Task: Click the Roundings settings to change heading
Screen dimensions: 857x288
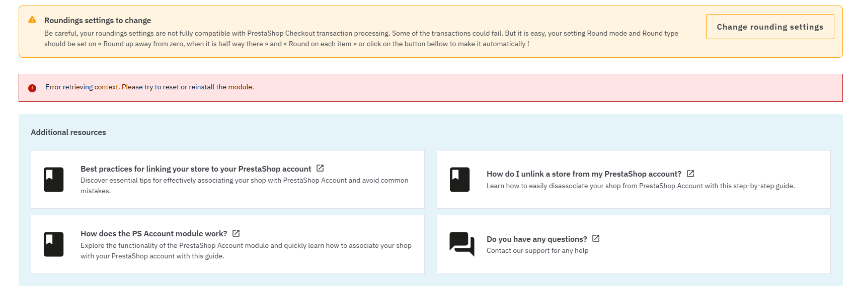Action: [98, 21]
